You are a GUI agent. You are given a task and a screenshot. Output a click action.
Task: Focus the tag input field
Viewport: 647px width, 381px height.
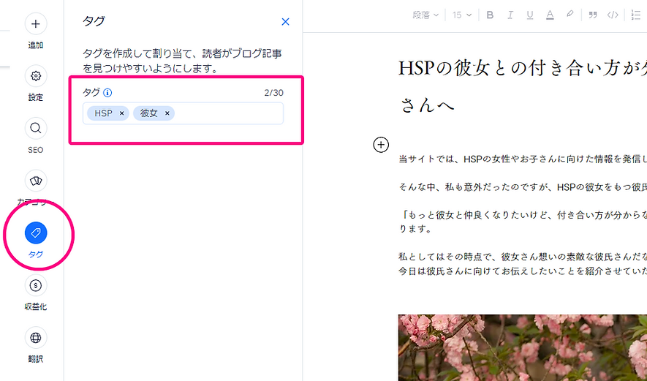click(x=183, y=113)
